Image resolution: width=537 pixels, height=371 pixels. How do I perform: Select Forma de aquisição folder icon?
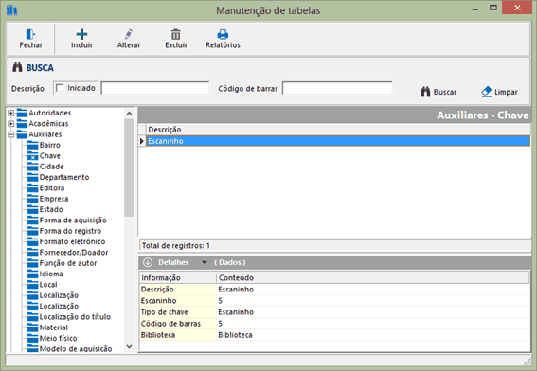pyautogui.click(x=33, y=221)
